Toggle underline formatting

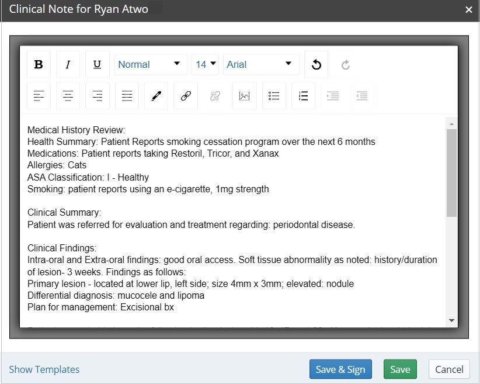(x=97, y=64)
